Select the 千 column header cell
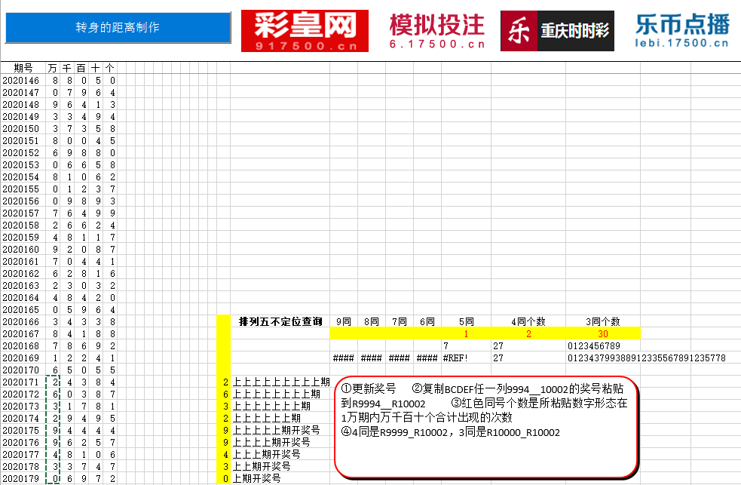 click(x=67, y=68)
